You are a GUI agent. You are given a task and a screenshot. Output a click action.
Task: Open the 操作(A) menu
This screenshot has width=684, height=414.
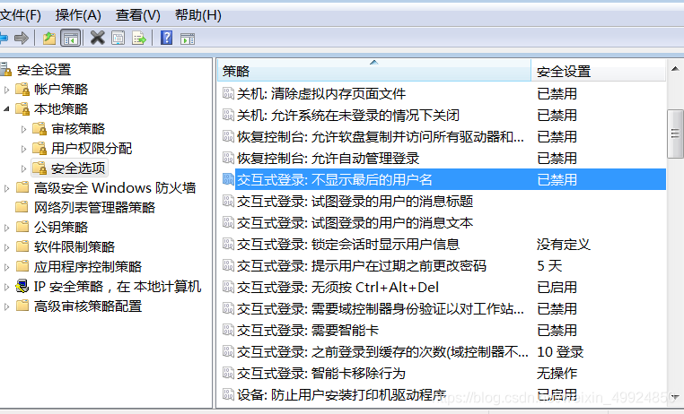pos(78,15)
